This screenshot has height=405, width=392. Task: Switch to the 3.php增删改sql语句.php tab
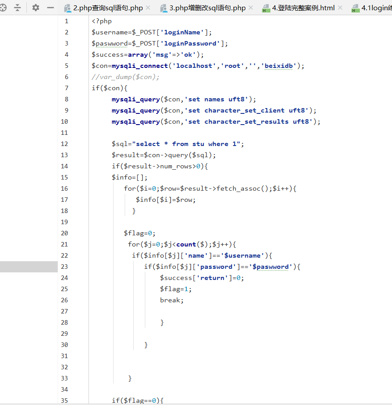[x=207, y=8]
